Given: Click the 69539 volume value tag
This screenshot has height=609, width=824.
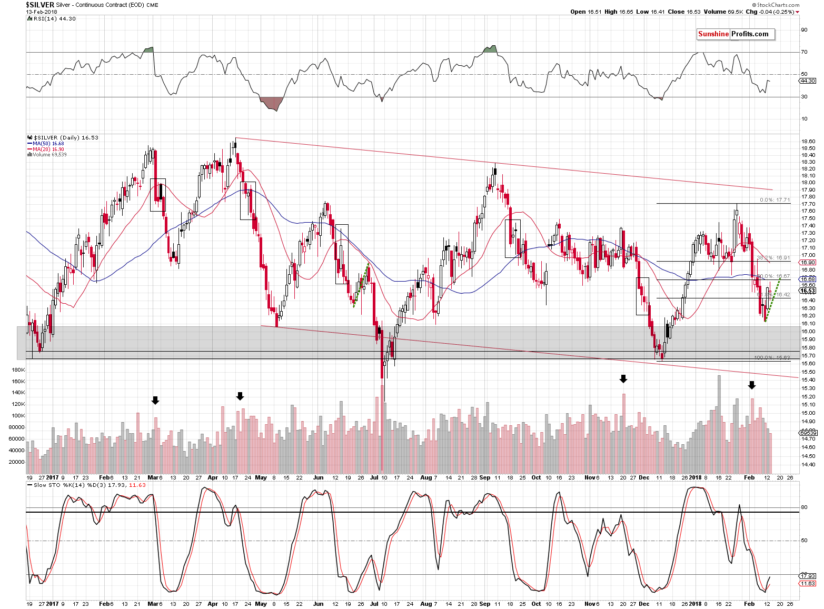Looking at the screenshot, I should click(x=808, y=433).
